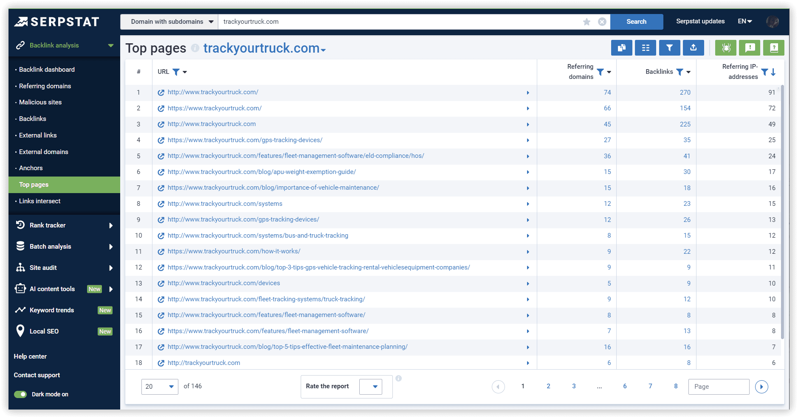Toggle Dark mode off

20,394
